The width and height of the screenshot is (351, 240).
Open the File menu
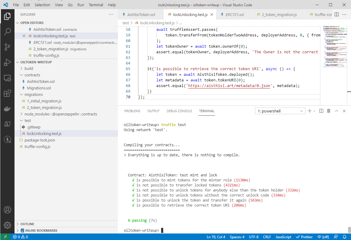click(16, 5)
